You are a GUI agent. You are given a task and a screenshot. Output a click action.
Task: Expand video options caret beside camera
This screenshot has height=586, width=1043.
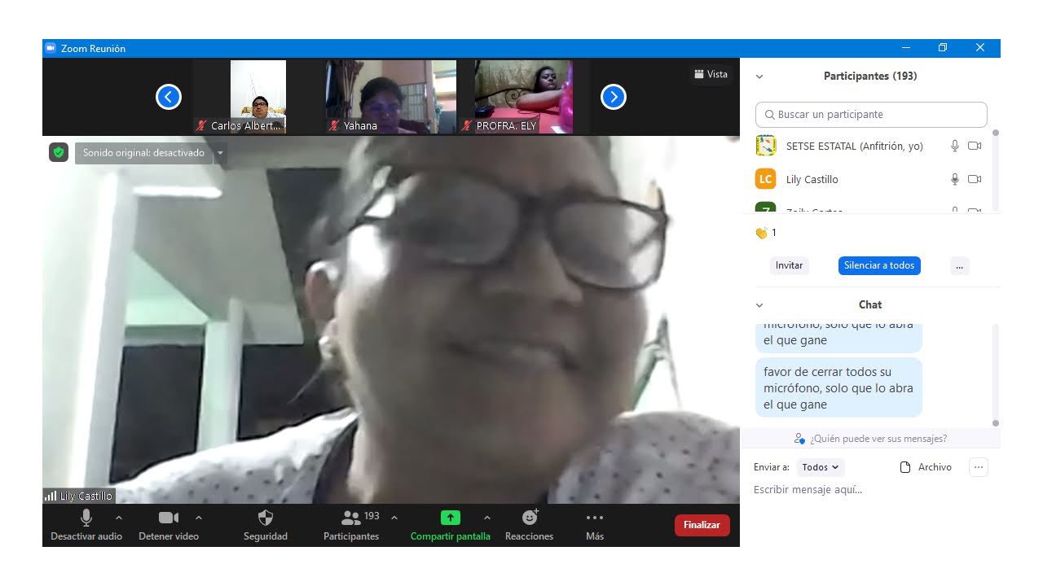coord(199,518)
